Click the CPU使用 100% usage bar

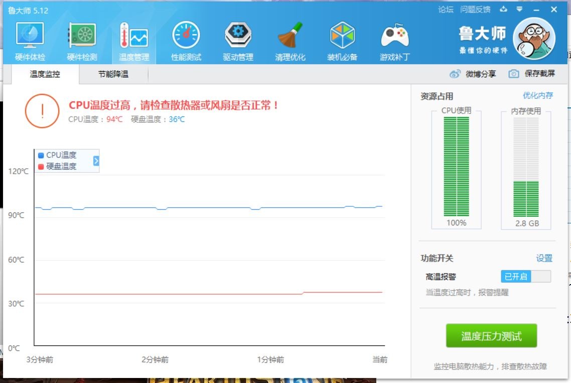coord(456,167)
